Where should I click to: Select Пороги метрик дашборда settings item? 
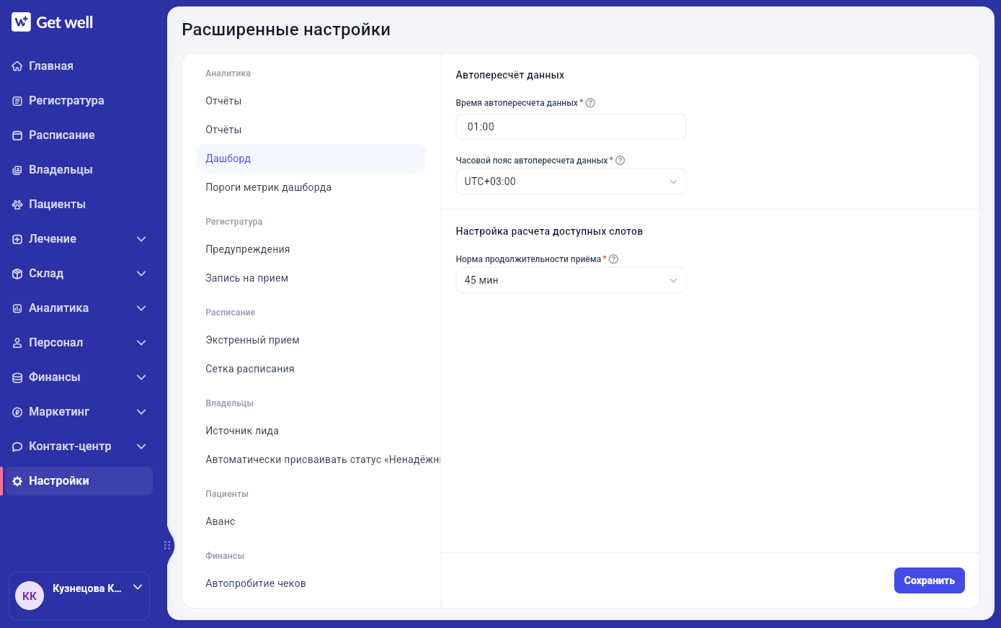311,187
